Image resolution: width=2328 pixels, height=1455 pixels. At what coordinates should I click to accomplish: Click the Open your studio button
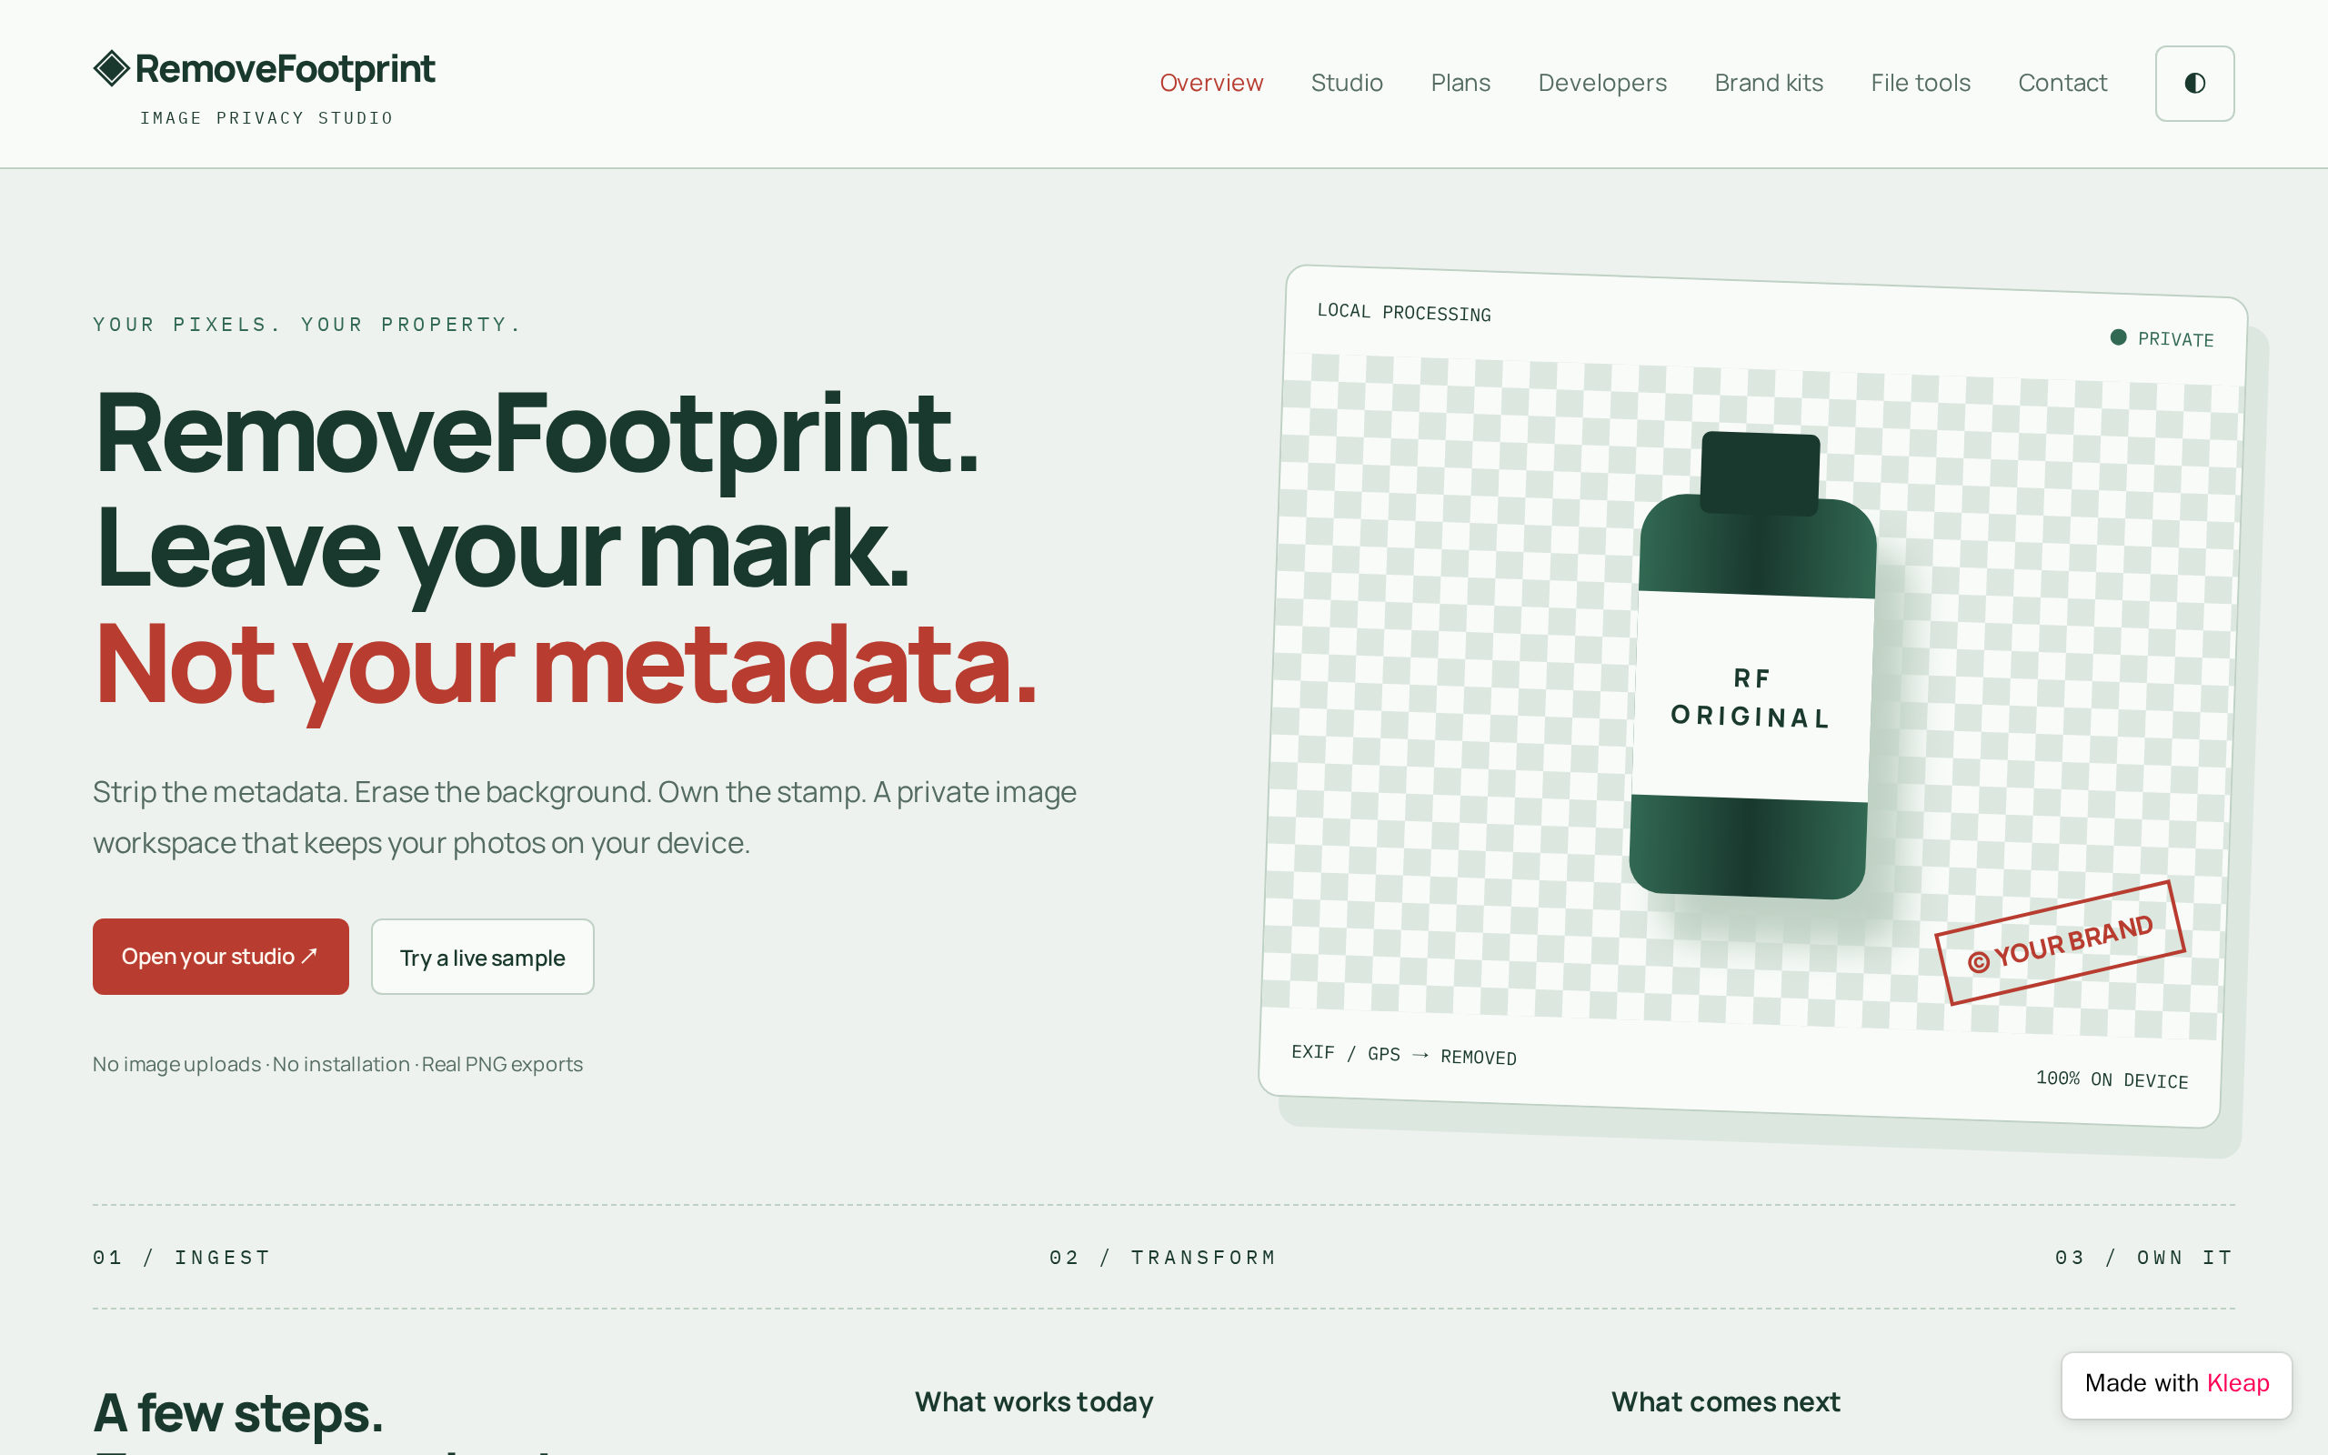pyautogui.click(x=220, y=956)
